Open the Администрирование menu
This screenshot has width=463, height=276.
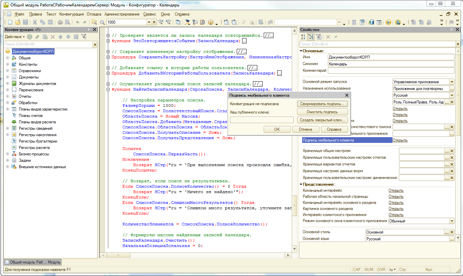122,14
